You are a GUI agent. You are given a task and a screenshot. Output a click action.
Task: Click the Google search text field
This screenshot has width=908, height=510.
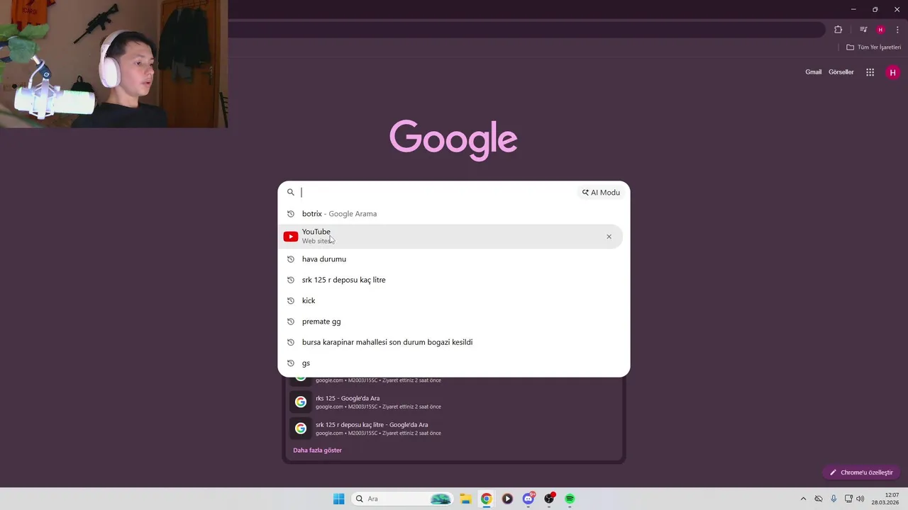coord(438,193)
